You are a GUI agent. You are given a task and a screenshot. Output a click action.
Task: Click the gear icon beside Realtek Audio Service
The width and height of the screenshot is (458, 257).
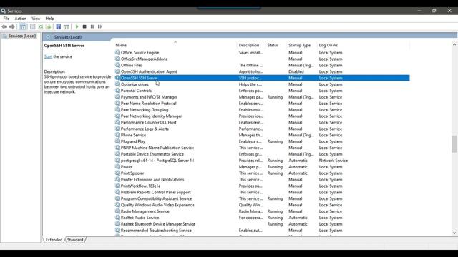coord(117,218)
